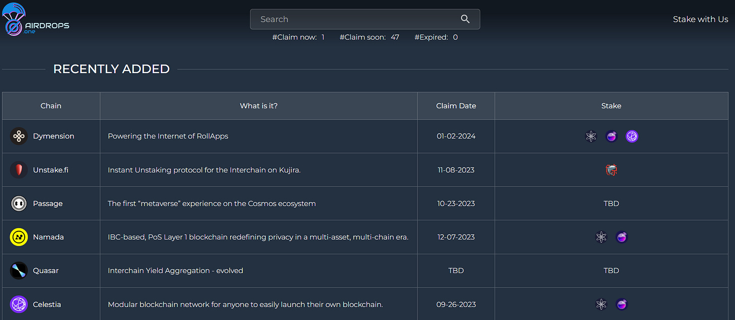Filter by #Expired count

coord(436,37)
